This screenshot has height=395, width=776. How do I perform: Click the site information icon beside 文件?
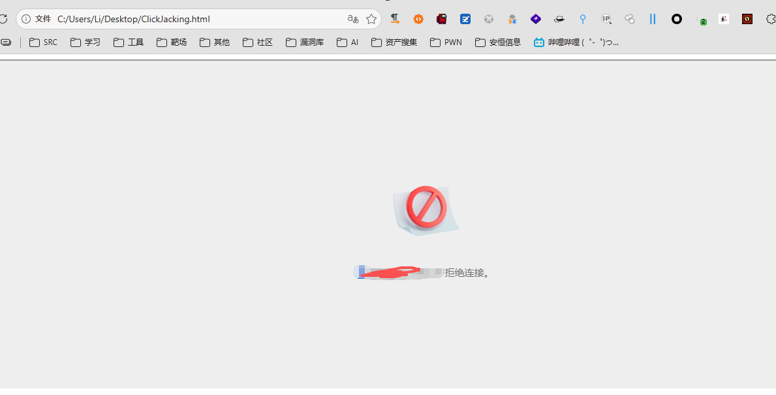click(x=25, y=20)
